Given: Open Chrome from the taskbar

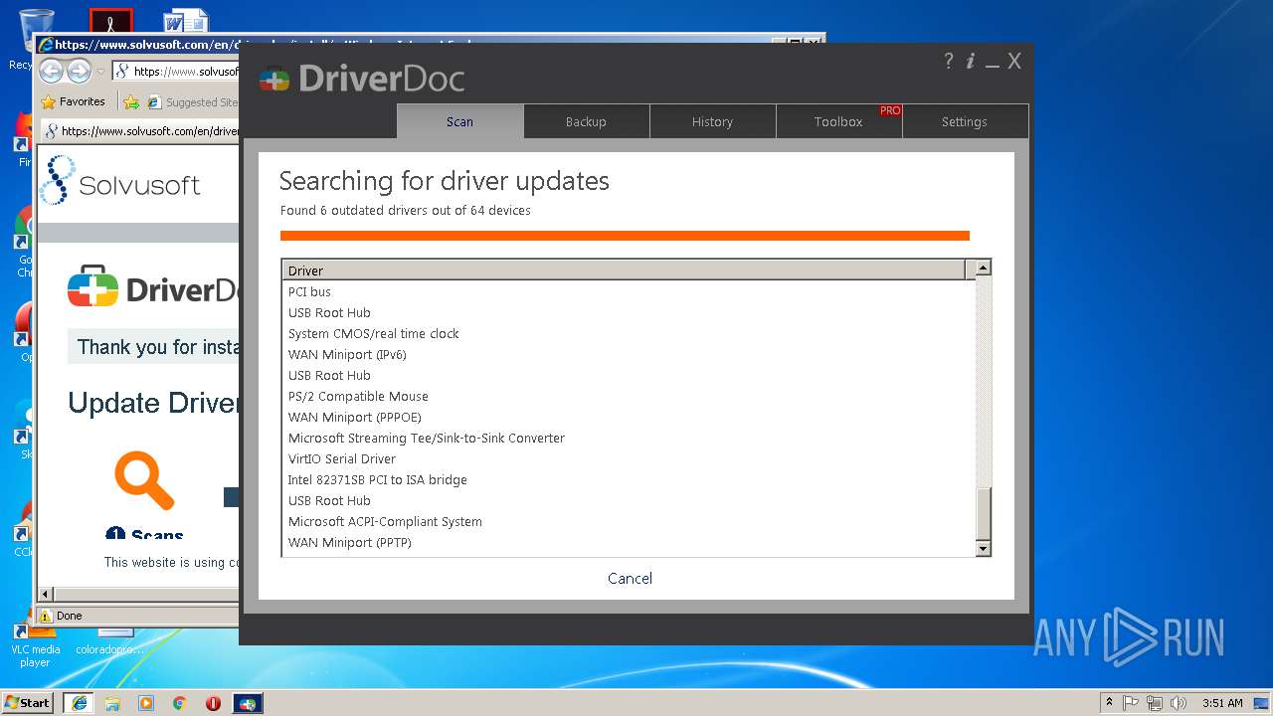Looking at the screenshot, I should [180, 703].
